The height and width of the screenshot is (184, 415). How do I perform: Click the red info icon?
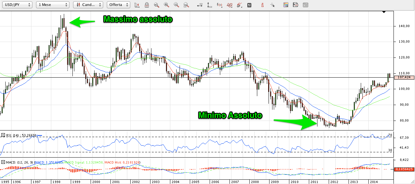click(x=262, y=5)
